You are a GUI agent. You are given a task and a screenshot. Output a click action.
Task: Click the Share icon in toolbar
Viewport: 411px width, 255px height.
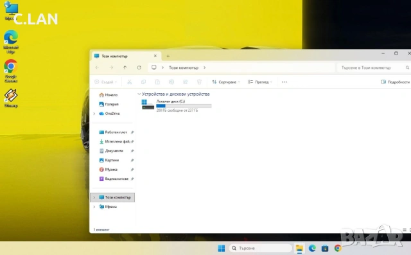(x=186, y=82)
